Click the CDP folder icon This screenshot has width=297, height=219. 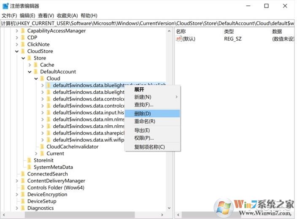23,38
